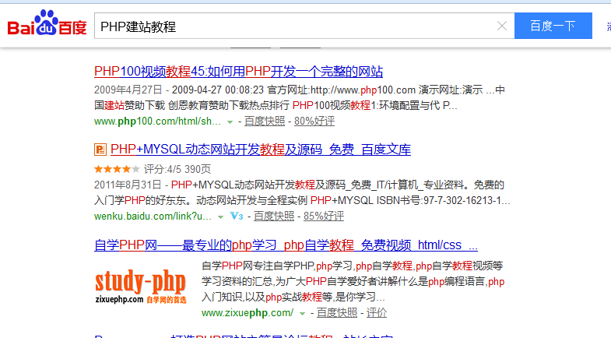Open 百度快照 for the wenku result
Image resolution: width=611 pixels, height=338 pixels.
coord(274,216)
